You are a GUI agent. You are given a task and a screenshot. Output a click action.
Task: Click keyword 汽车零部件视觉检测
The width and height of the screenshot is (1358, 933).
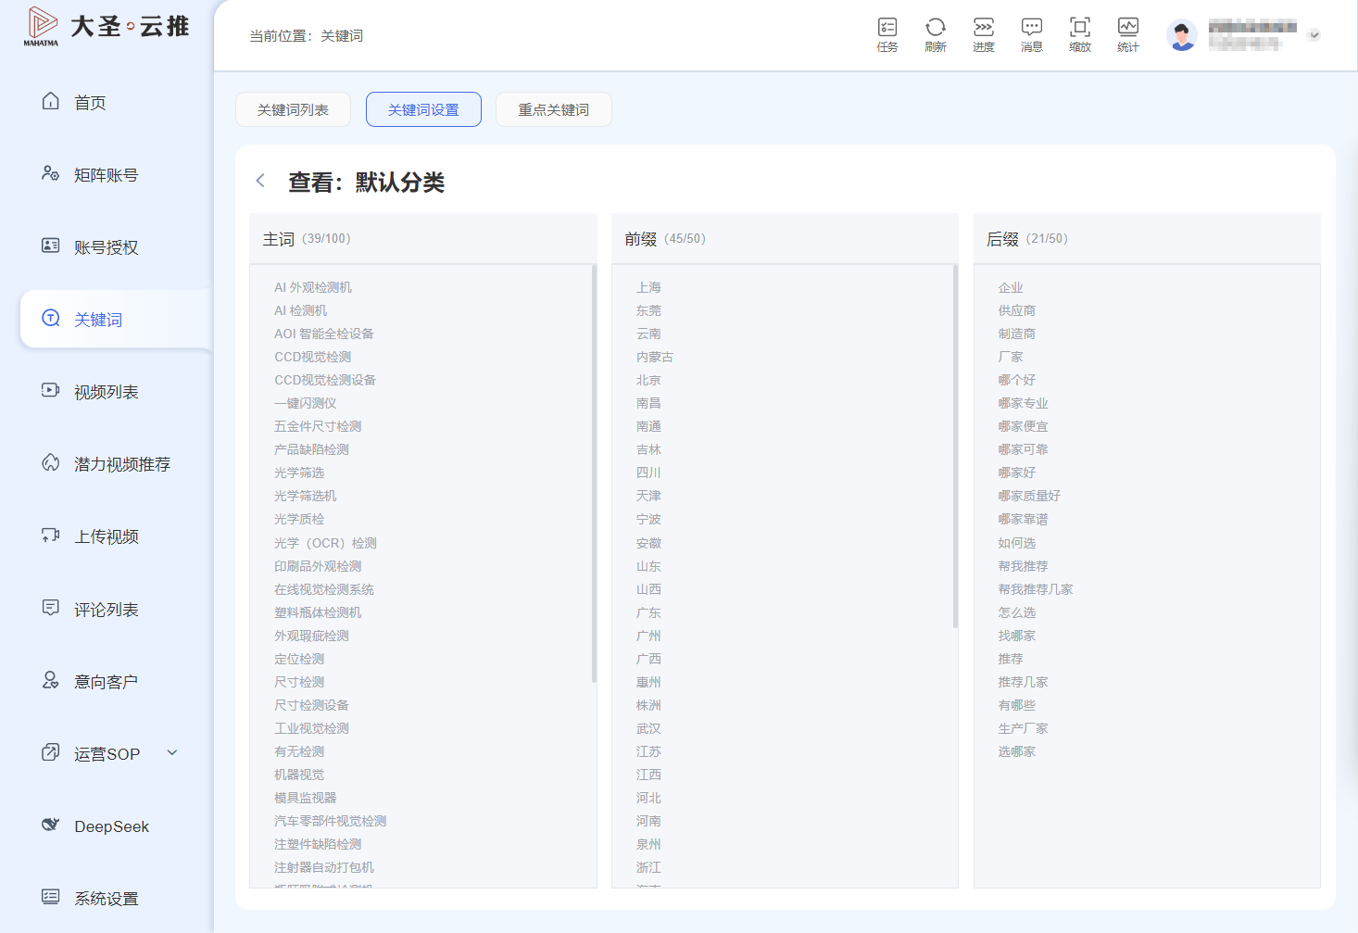tap(331, 821)
